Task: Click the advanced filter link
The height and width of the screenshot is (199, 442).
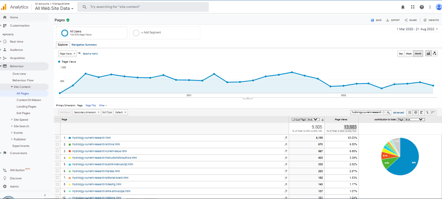Action: tap(398, 112)
